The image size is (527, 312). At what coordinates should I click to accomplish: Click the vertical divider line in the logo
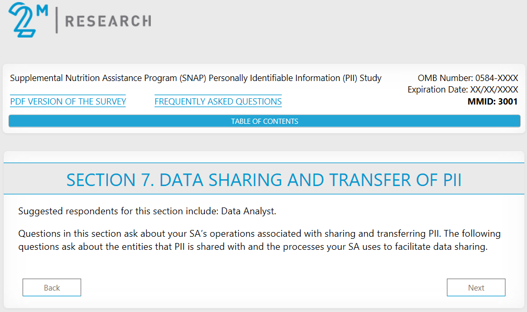pyautogui.click(x=57, y=20)
